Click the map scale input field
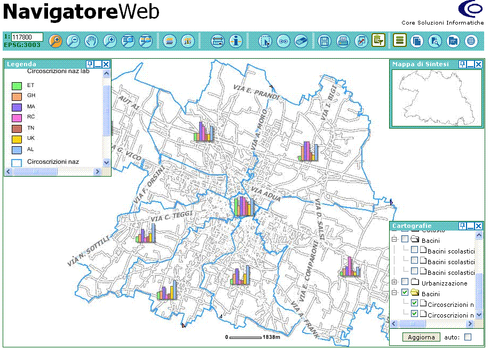Screen dimensions: 490x349 tap(27, 37)
